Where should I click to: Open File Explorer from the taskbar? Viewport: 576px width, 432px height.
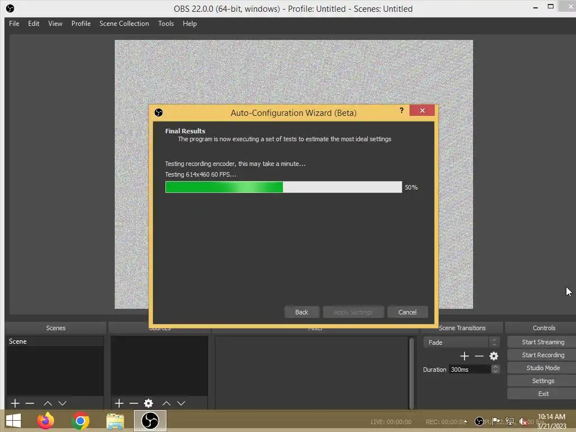pyautogui.click(x=115, y=421)
